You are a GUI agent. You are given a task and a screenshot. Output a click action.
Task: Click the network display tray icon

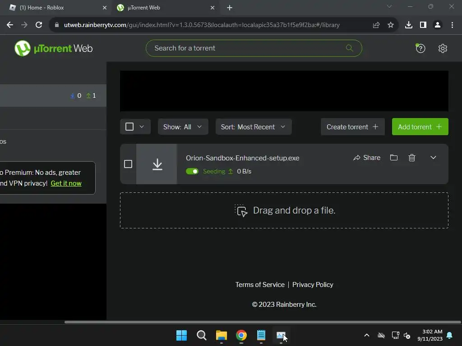pos(395,335)
